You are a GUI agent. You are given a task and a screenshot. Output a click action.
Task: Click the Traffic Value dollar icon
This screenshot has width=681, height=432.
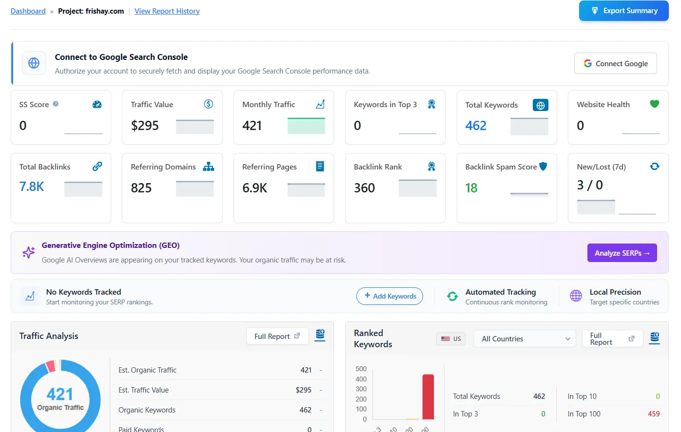click(x=208, y=104)
